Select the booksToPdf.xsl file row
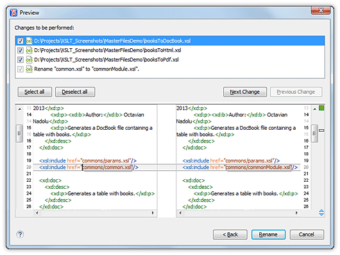Image resolution: width=340 pixels, height=255 pixels. (x=170, y=60)
